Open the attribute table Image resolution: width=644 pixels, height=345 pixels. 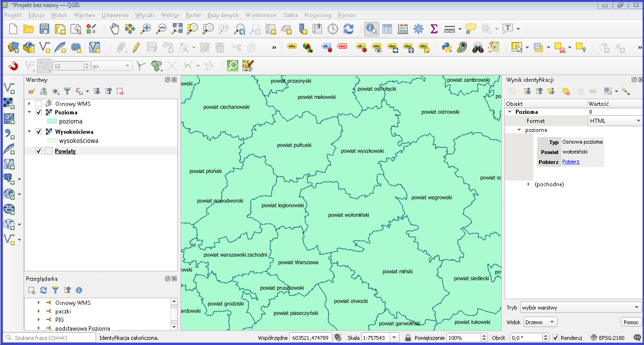pos(387,29)
